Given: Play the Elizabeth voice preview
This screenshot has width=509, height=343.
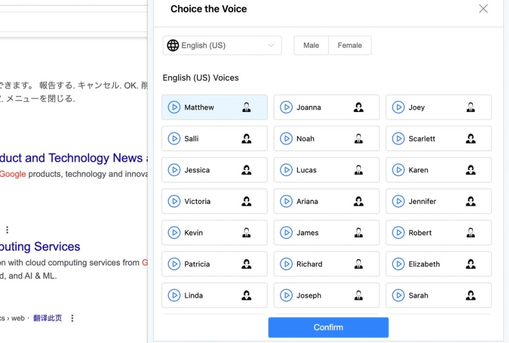Looking at the screenshot, I should 398,264.
